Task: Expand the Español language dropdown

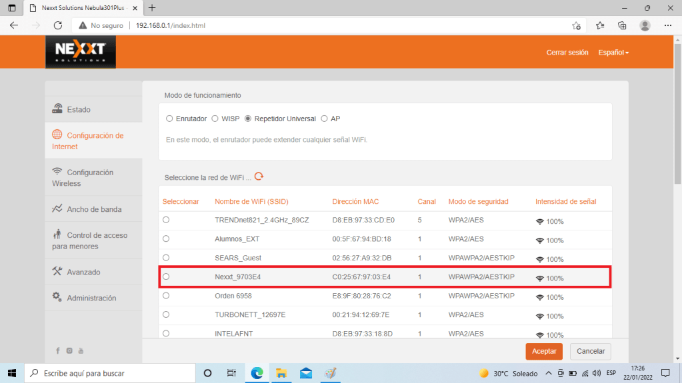Action: tap(613, 53)
